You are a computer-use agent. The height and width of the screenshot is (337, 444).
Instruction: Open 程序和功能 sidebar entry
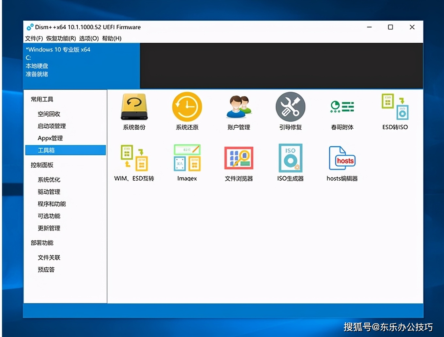tap(52, 204)
